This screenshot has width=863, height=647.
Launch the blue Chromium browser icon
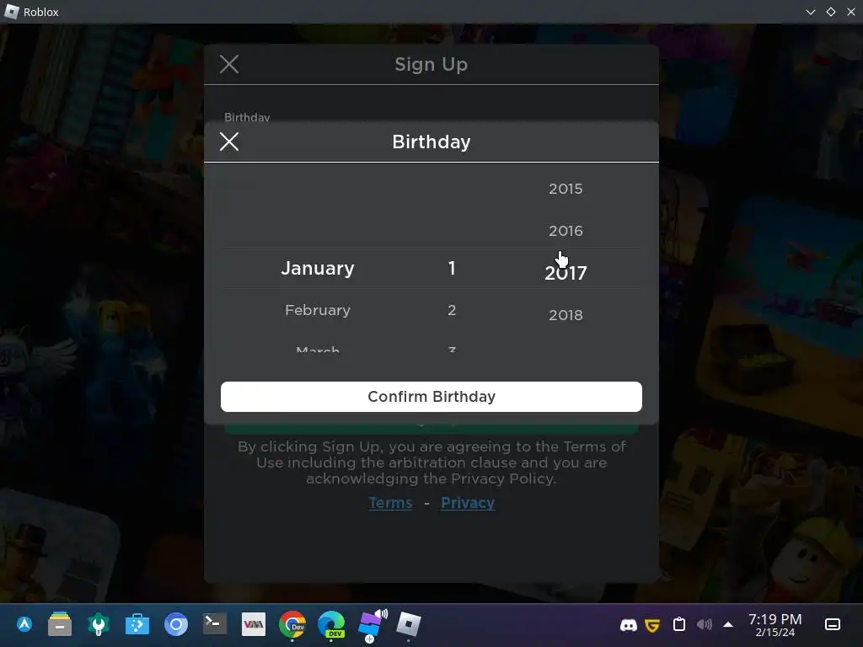[176, 624]
